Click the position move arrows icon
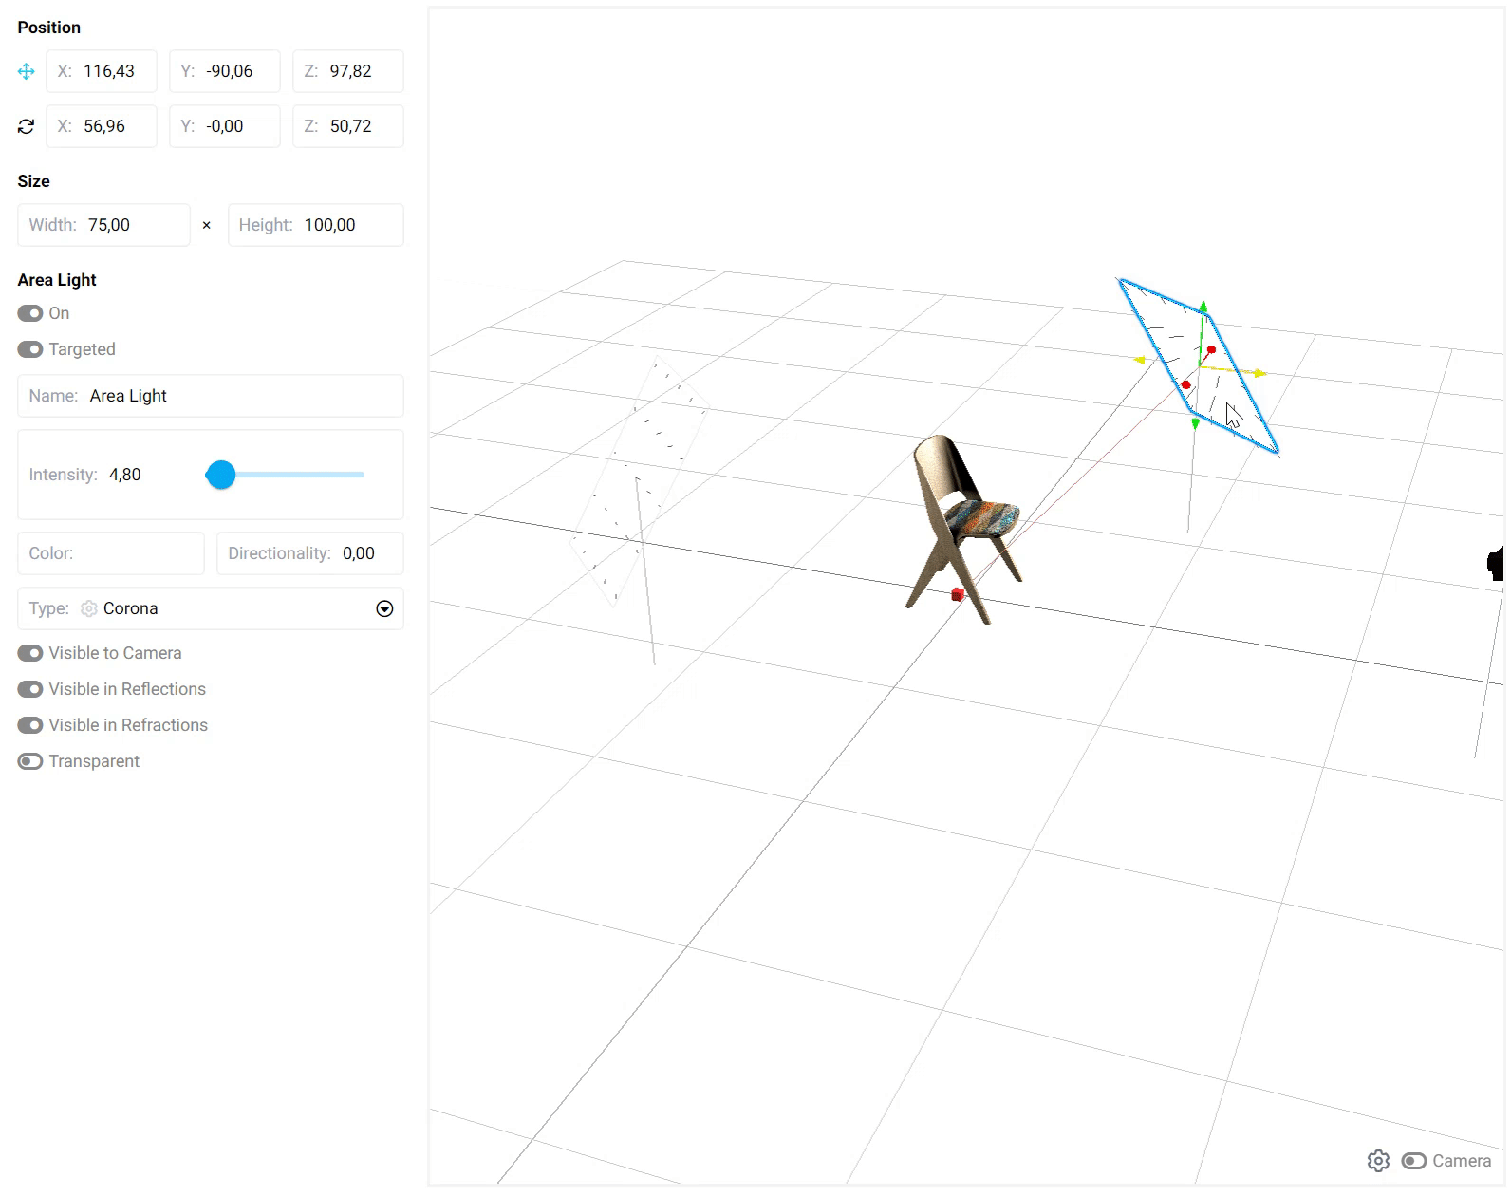Viewport: 1511px width, 1196px height. tap(27, 71)
